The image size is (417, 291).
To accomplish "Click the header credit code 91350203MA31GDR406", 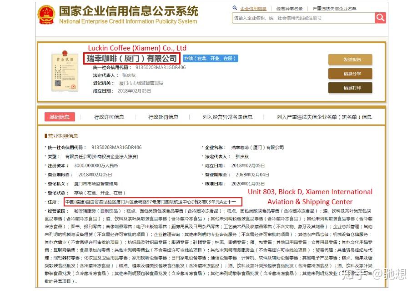I will click(x=161, y=68).
